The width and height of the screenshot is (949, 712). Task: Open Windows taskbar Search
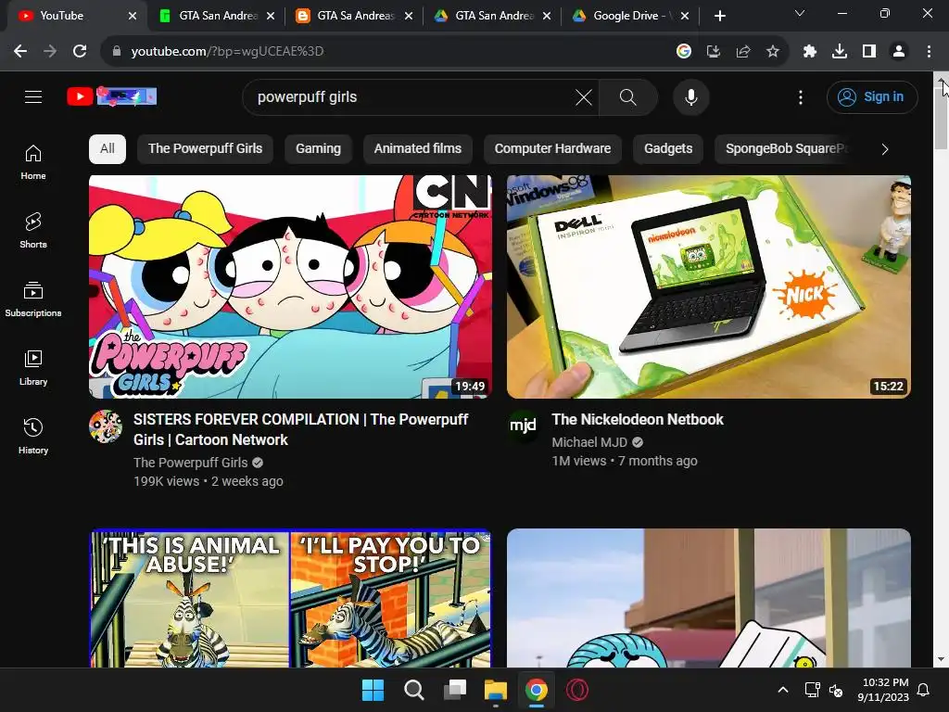(414, 690)
